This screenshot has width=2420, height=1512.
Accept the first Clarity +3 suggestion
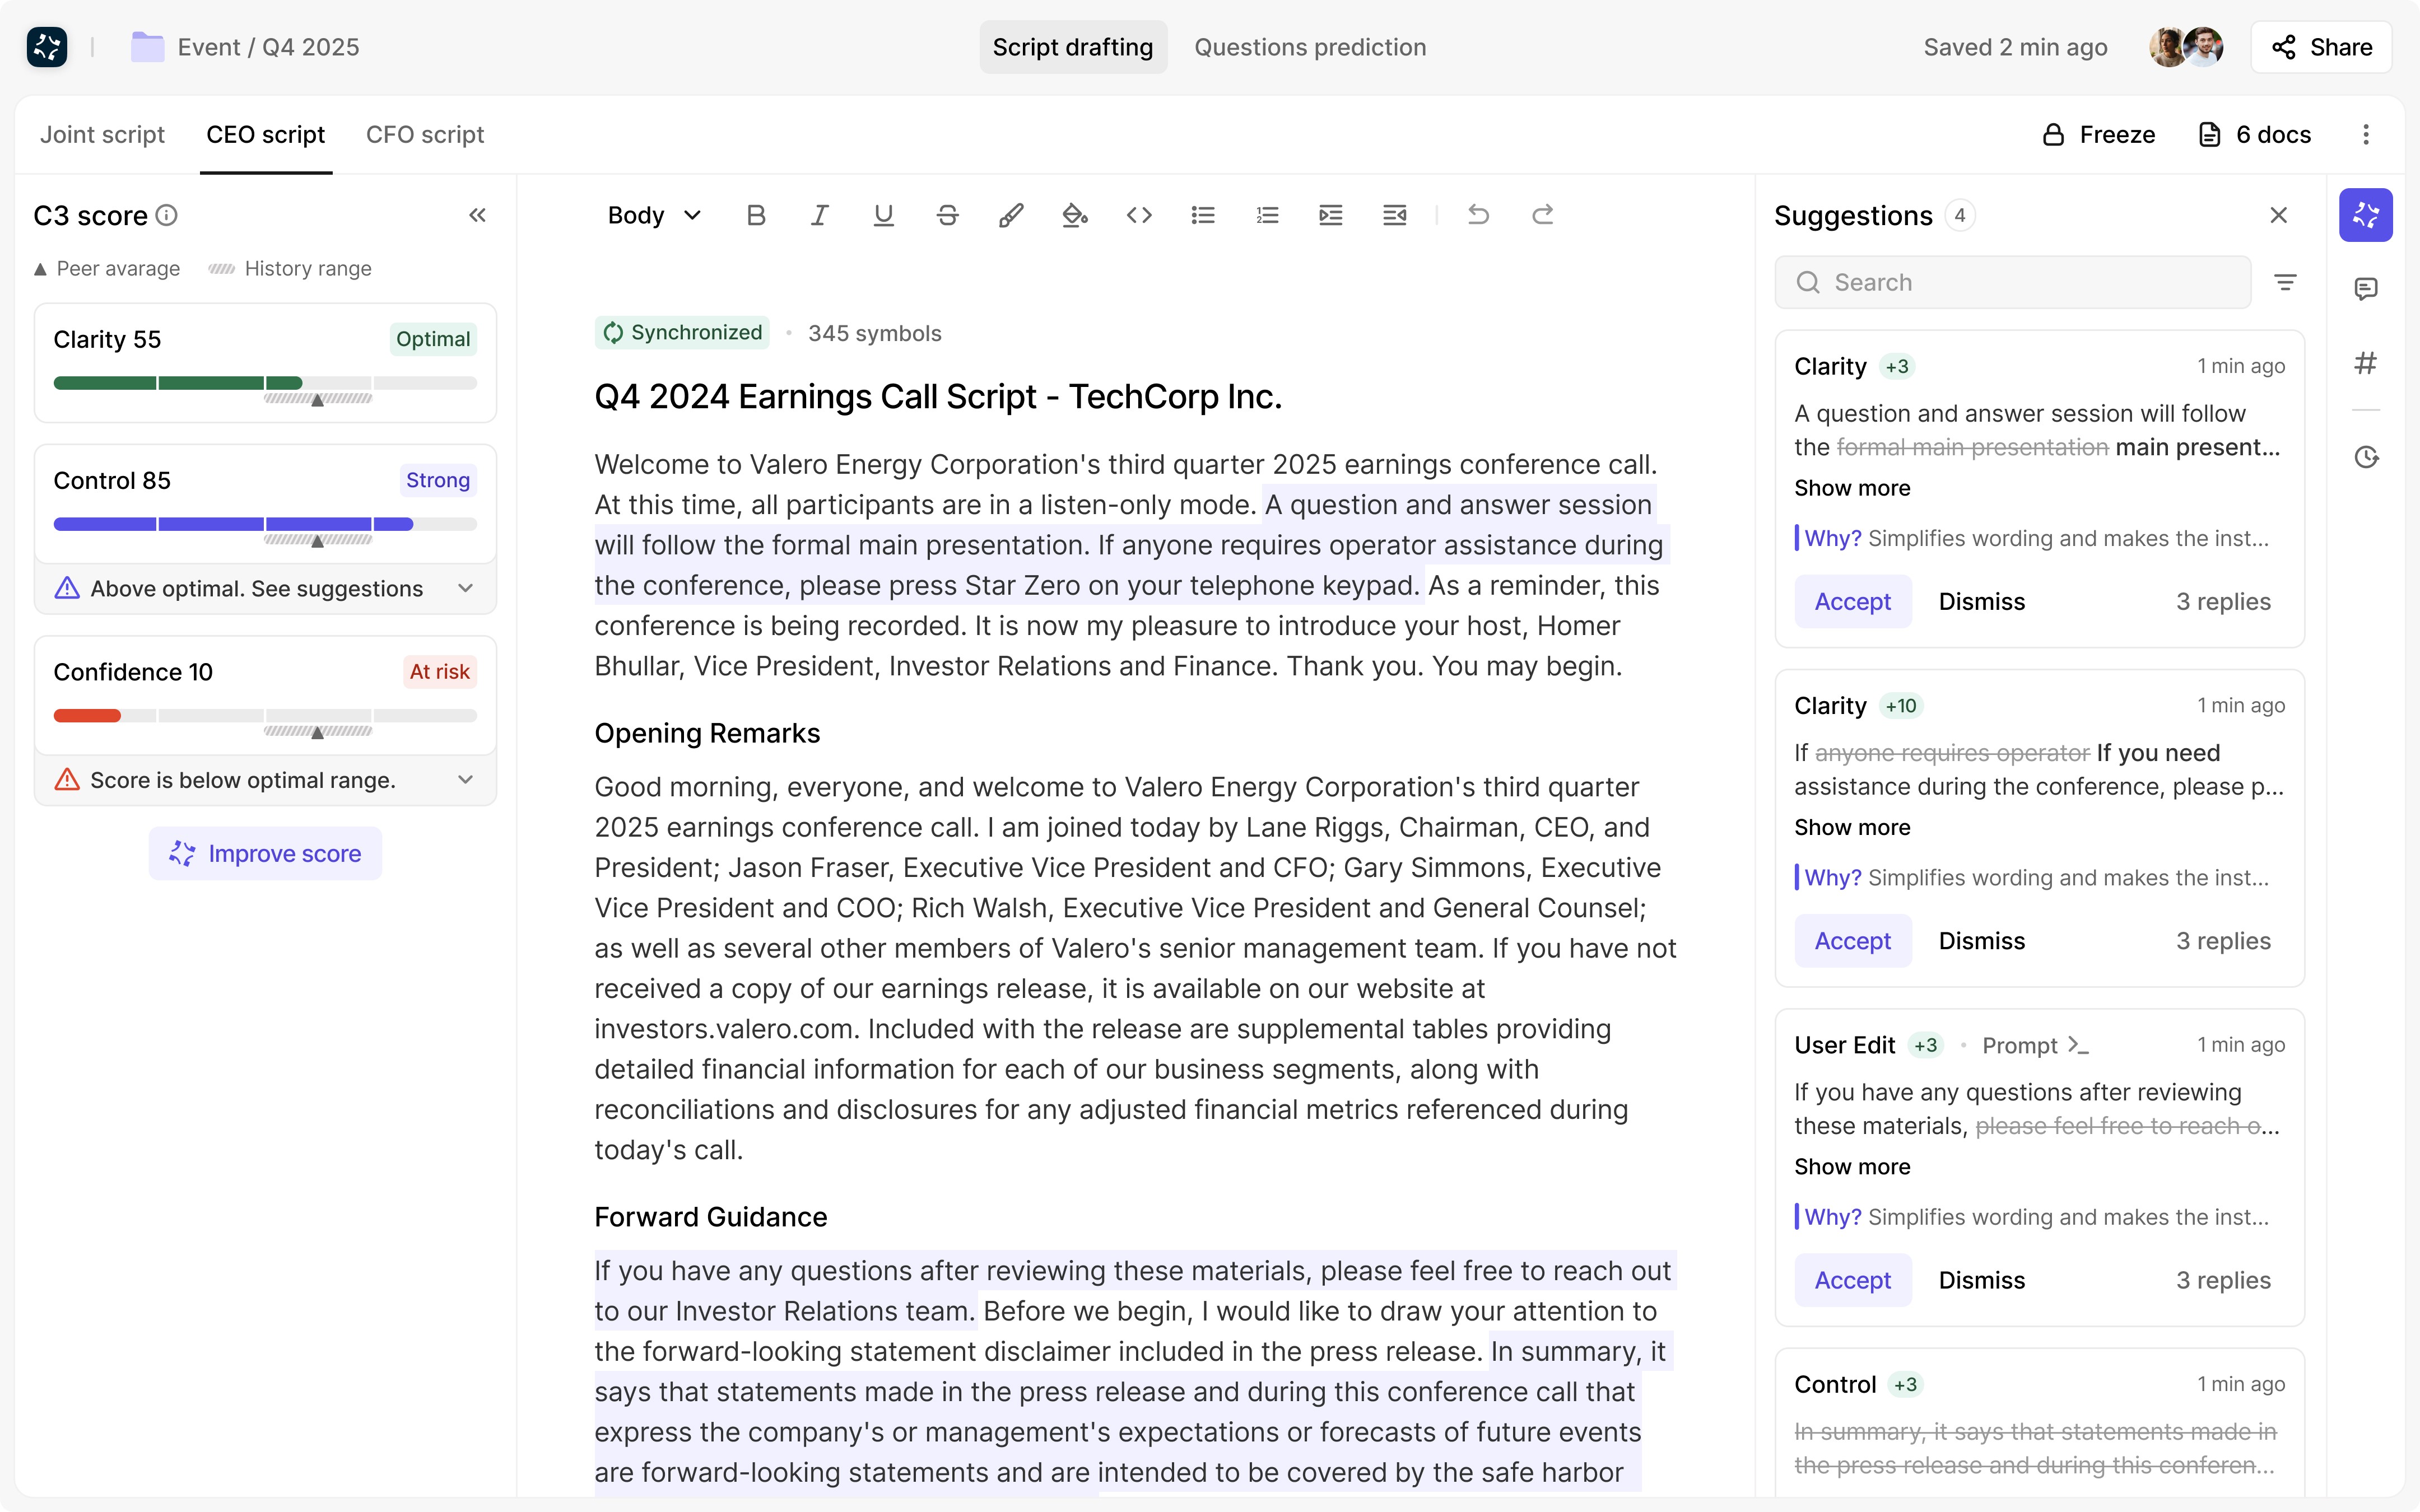click(x=1852, y=601)
